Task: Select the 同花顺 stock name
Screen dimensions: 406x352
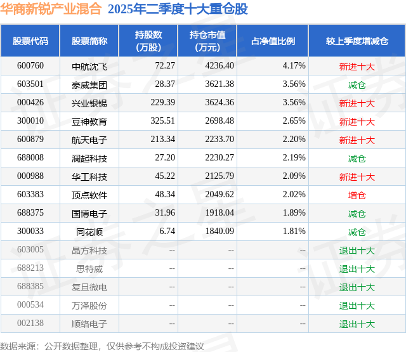Action: (x=89, y=232)
